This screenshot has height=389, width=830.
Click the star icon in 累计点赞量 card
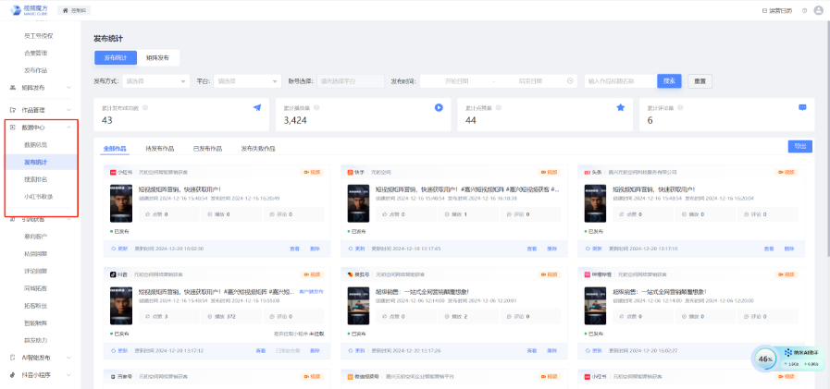[x=621, y=107]
